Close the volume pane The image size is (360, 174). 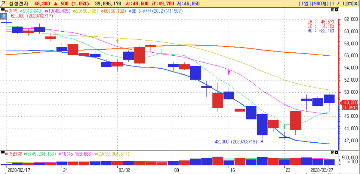336,152
